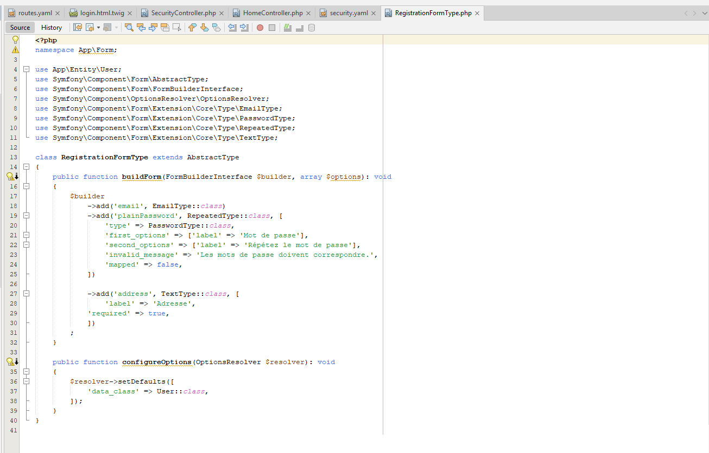The image size is (709, 453).
Task: Go to the Previous Bookmark
Action: [192, 28]
